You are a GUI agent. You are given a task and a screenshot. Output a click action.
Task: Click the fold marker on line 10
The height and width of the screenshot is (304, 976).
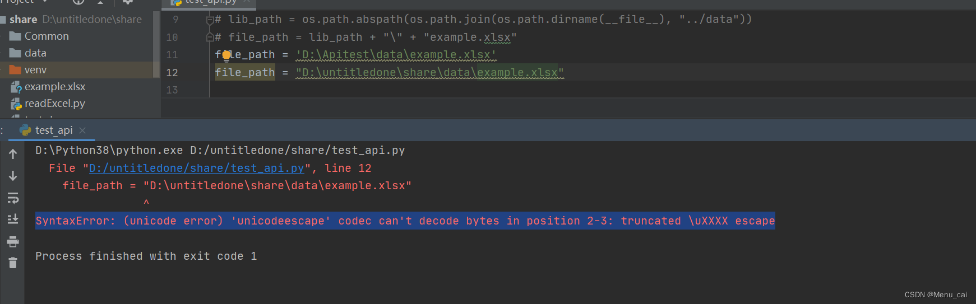pyautogui.click(x=210, y=38)
